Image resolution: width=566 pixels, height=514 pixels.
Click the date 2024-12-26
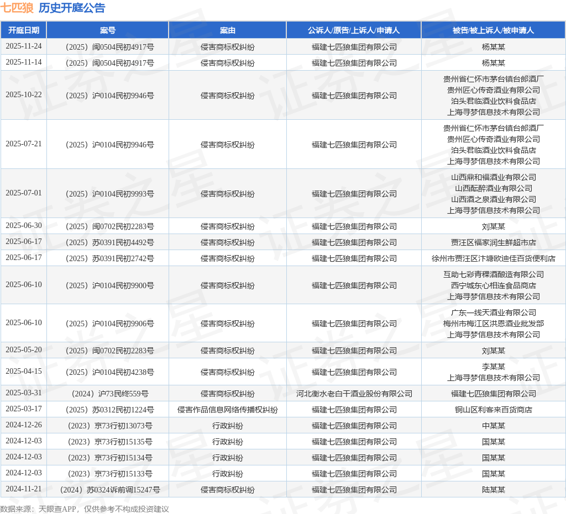click(x=23, y=425)
